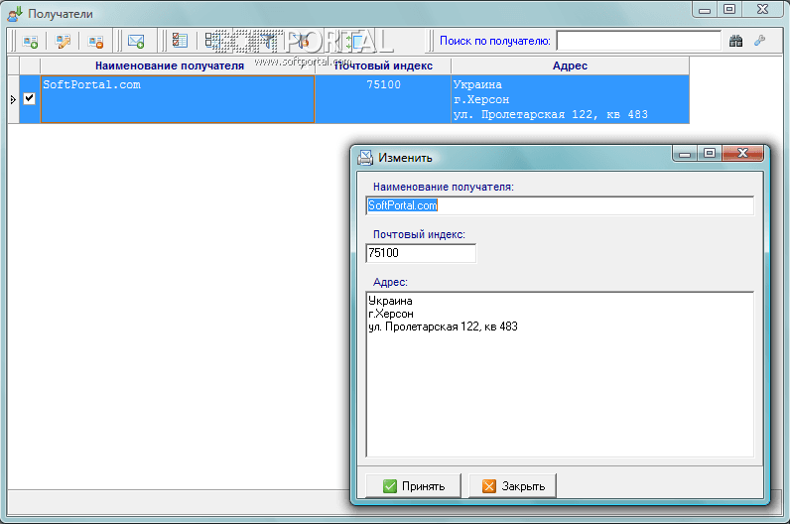Image resolution: width=790 pixels, height=524 pixels.
Task: Click the 'Закрыть' close button
Action: tap(513, 486)
